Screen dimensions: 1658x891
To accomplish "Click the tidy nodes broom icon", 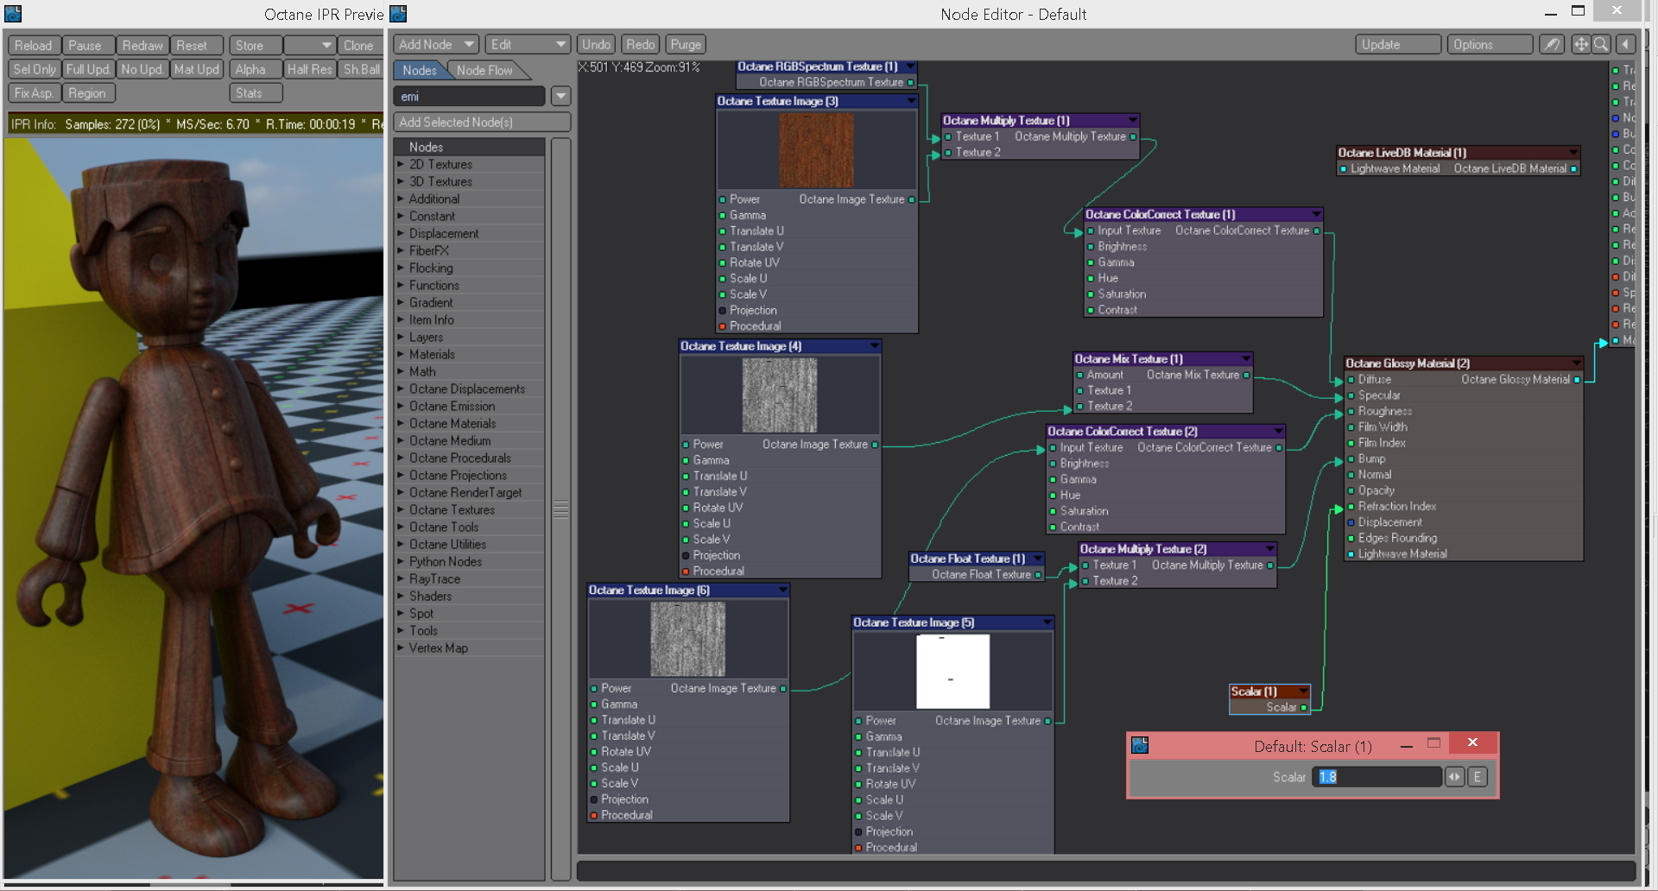I will click(x=1552, y=44).
